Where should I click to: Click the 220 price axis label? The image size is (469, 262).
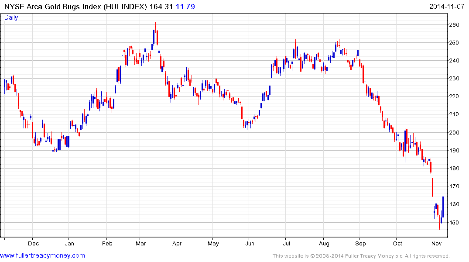point(454,97)
